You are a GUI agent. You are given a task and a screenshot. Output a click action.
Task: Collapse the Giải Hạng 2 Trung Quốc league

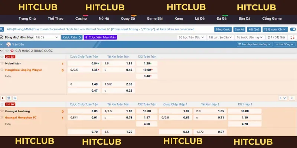1,51
